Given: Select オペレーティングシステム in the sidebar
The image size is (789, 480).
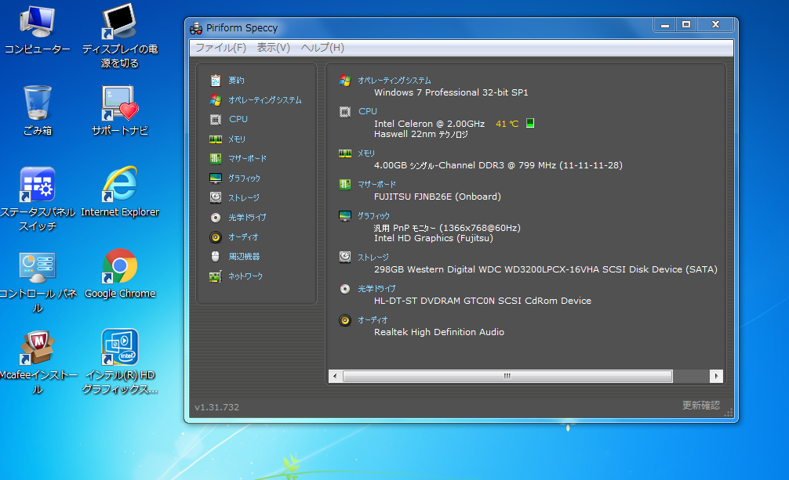Looking at the screenshot, I should click(264, 100).
